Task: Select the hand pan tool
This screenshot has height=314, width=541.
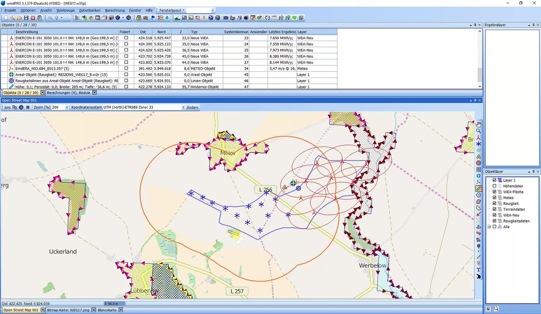Action: click(x=479, y=124)
